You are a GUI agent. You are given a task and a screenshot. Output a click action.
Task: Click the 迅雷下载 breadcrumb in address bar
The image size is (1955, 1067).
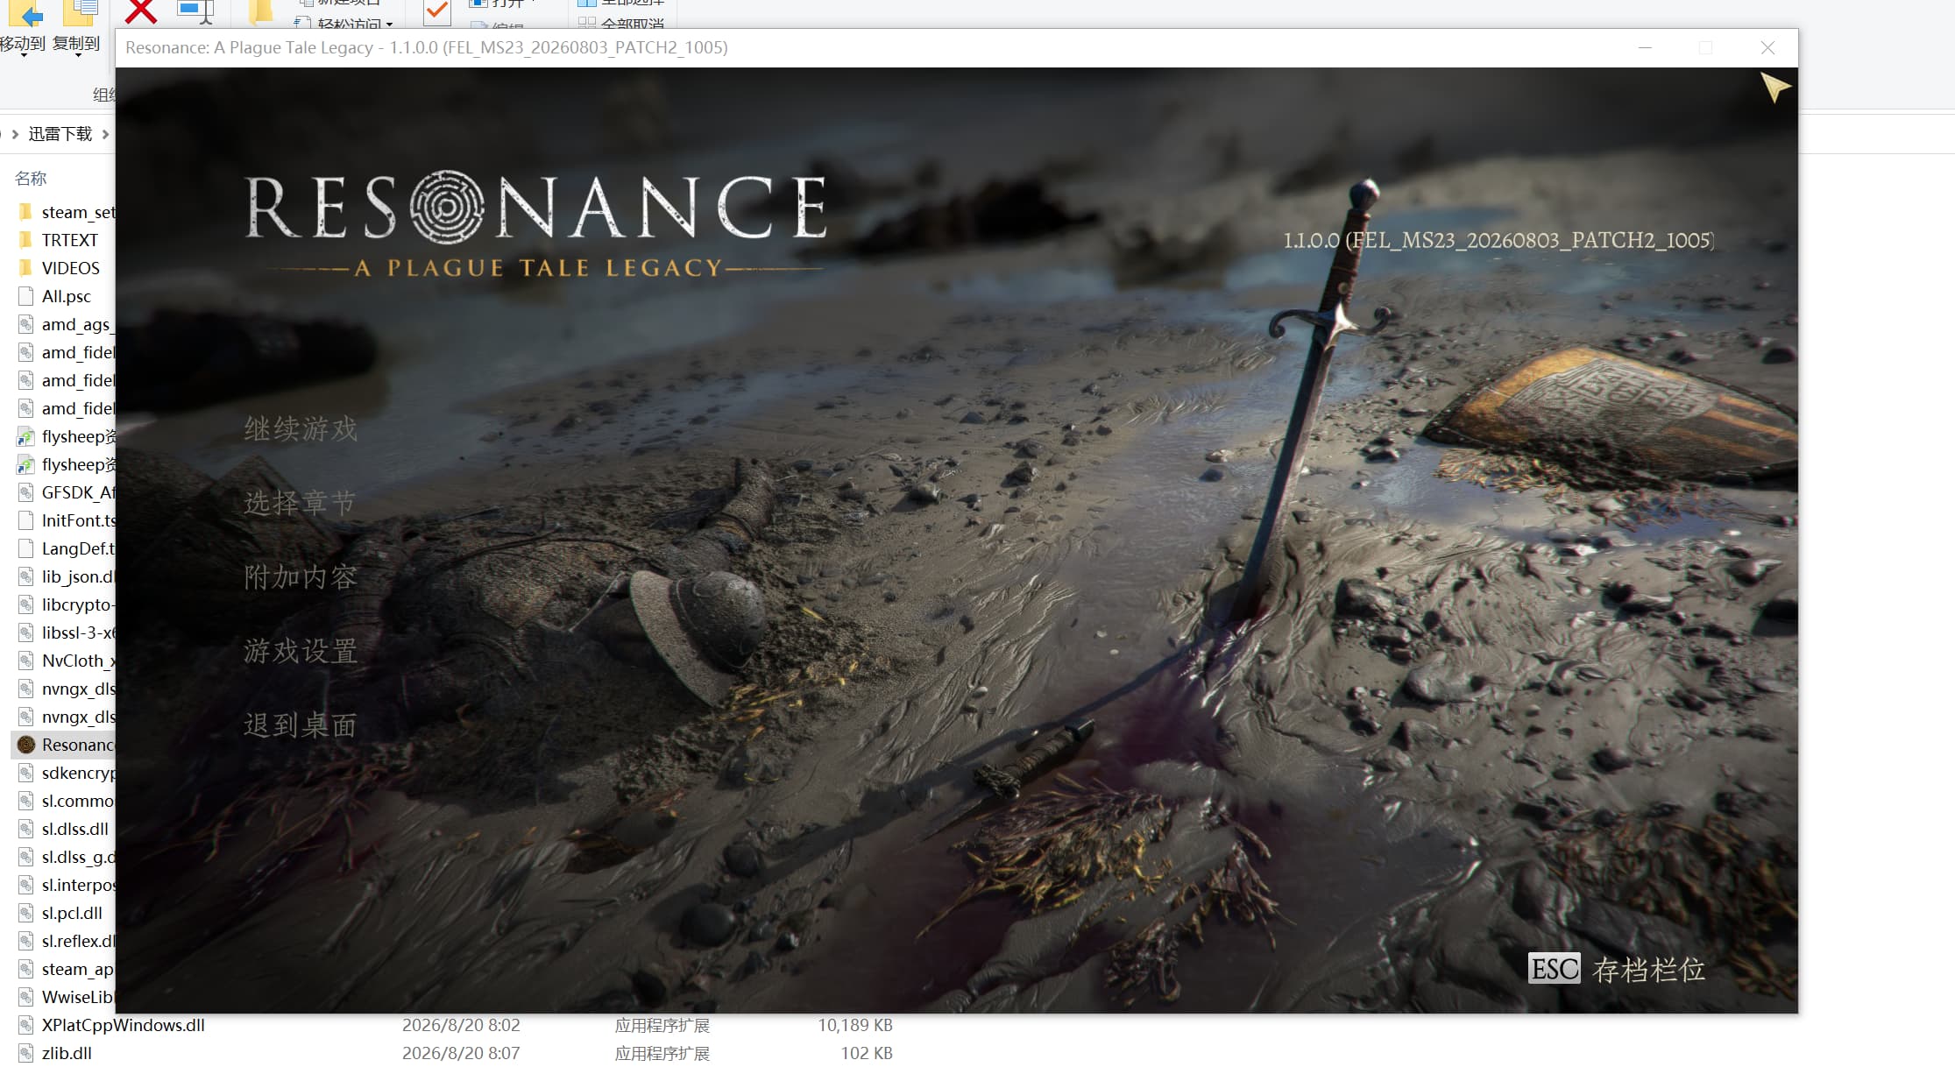click(x=60, y=134)
